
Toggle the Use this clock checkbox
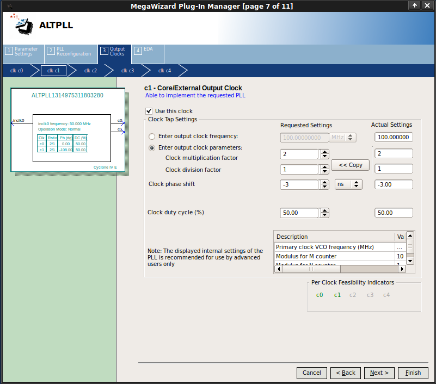click(149, 111)
